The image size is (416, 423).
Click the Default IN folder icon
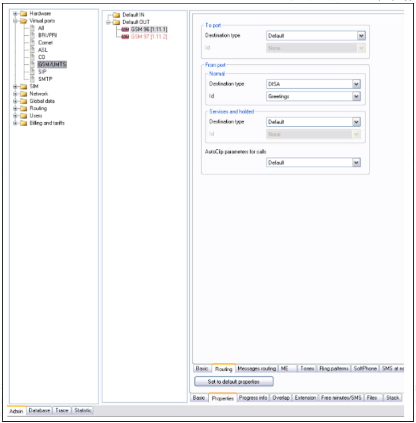tap(116, 15)
